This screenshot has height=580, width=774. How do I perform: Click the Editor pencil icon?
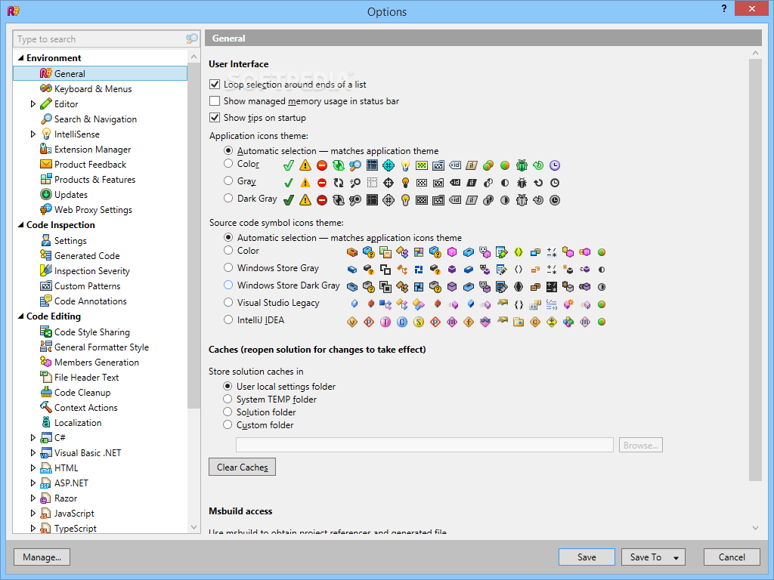click(46, 104)
